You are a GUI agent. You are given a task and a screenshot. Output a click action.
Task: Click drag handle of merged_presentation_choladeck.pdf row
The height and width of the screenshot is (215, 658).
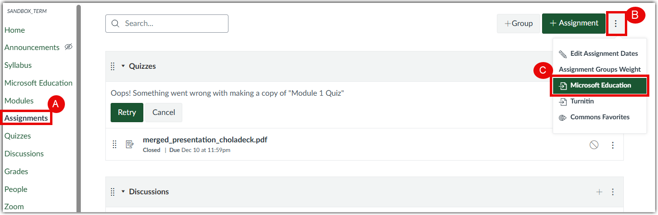click(115, 144)
